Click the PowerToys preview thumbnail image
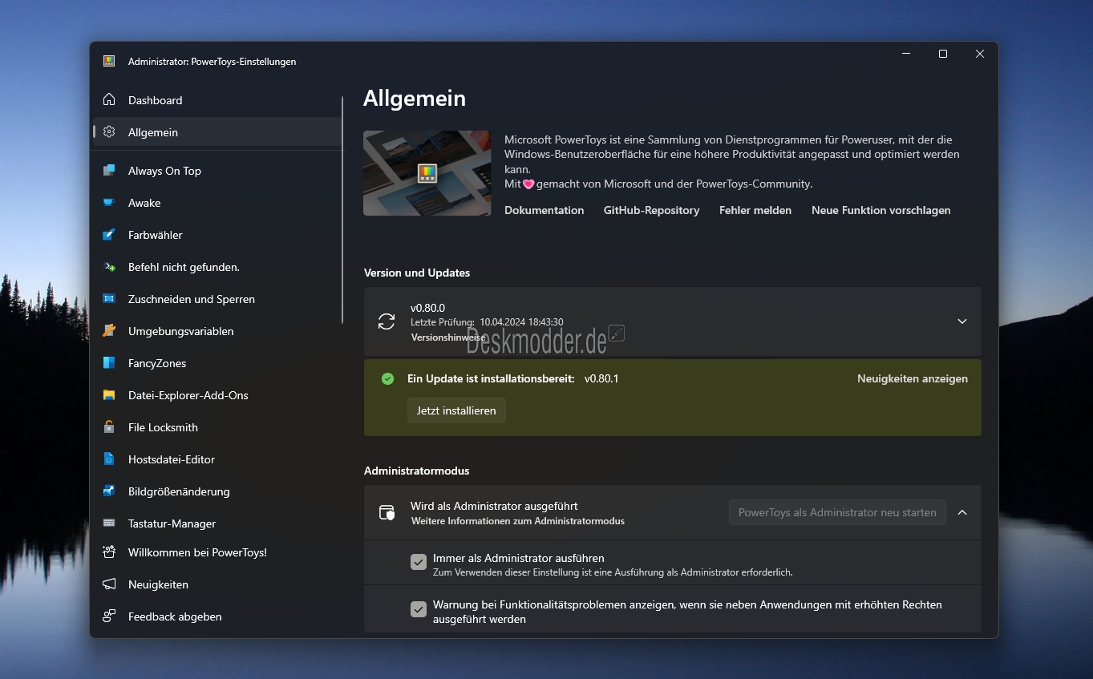The image size is (1093, 679). pyautogui.click(x=427, y=173)
